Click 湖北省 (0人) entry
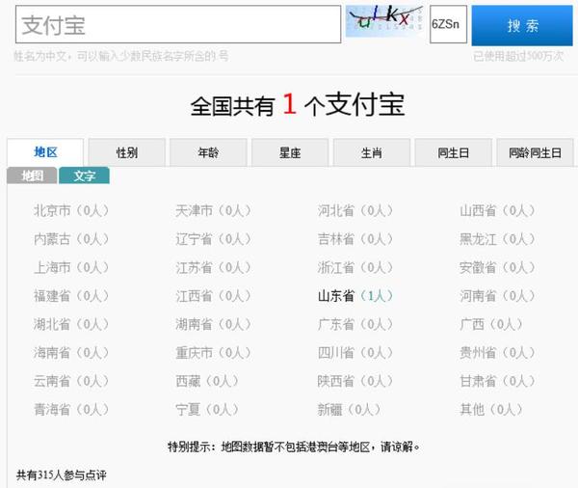The height and width of the screenshot is (488, 578). coord(71,324)
